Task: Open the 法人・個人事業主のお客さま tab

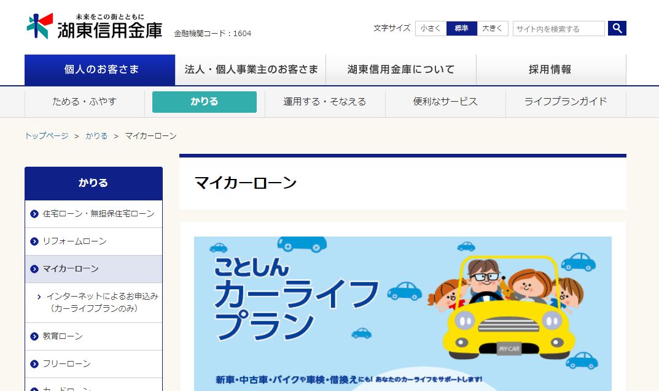Action: (x=251, y=70)
